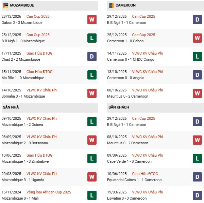Click D badge for Chad 2-2 Mozambique
Viewport: 204px width, 203px height.
[92, 56]
